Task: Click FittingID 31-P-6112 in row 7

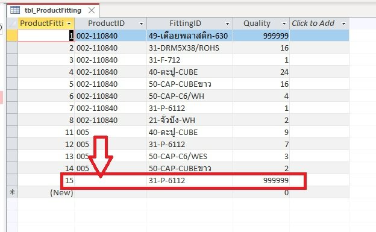Action: 190,108
